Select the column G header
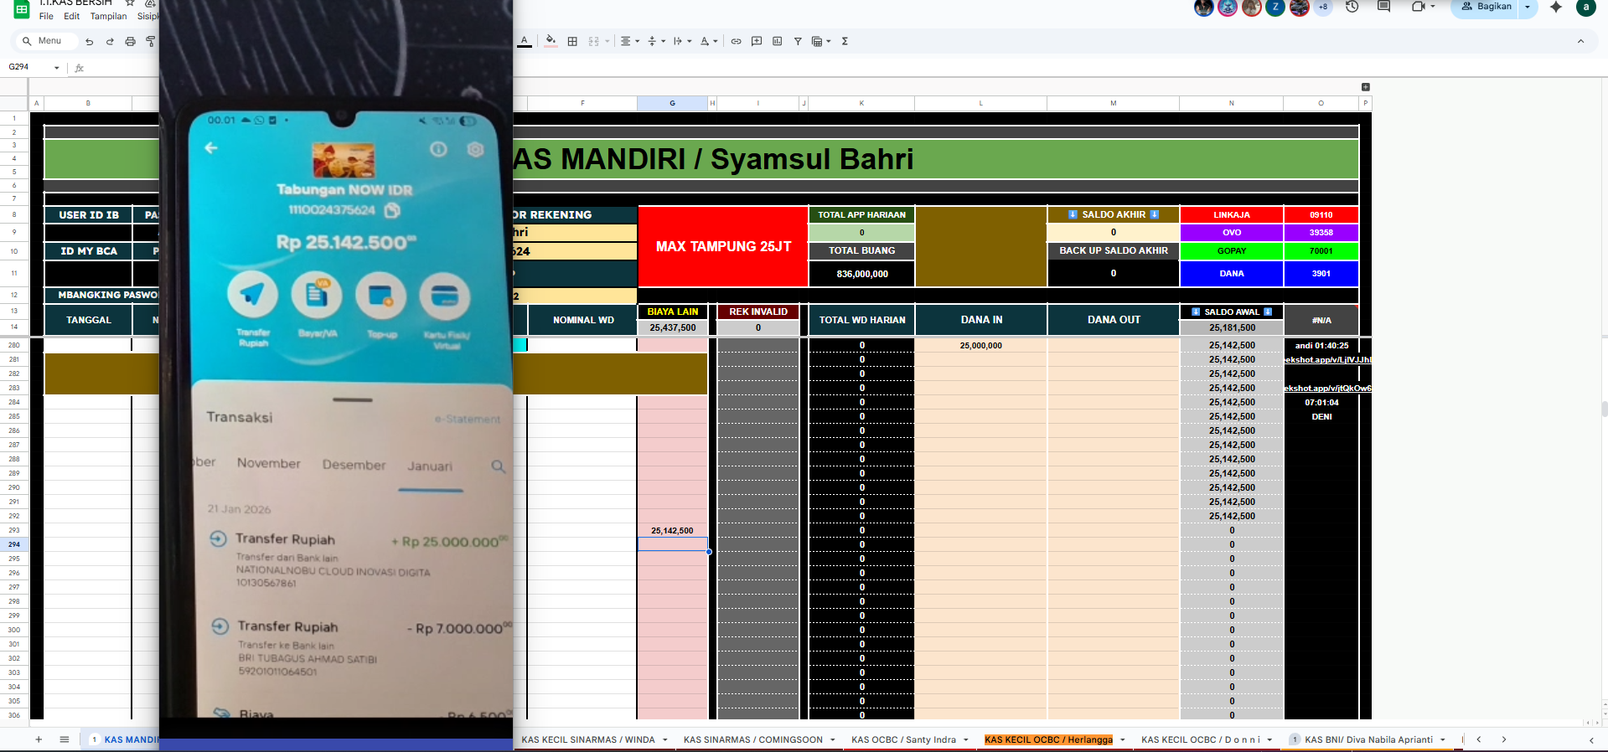 pyautogui.click(x=672, y=103)
